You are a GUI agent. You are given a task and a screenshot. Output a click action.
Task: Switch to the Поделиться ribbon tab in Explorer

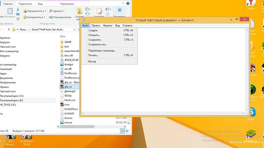25,4
